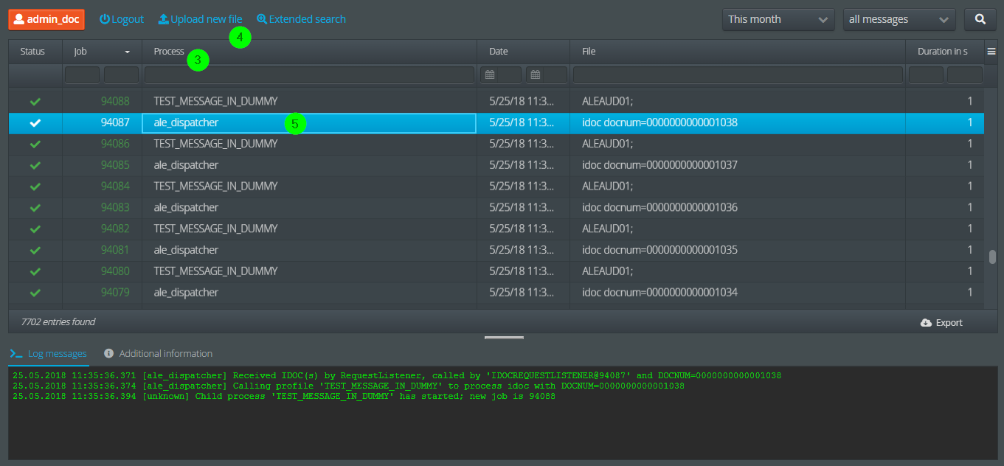The width and height of the screenshot is (1004, 466).
Task: Click the Status column header
Action: point(32,52)
